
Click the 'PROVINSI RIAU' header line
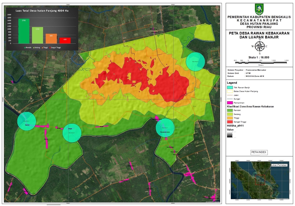[259, 27]
